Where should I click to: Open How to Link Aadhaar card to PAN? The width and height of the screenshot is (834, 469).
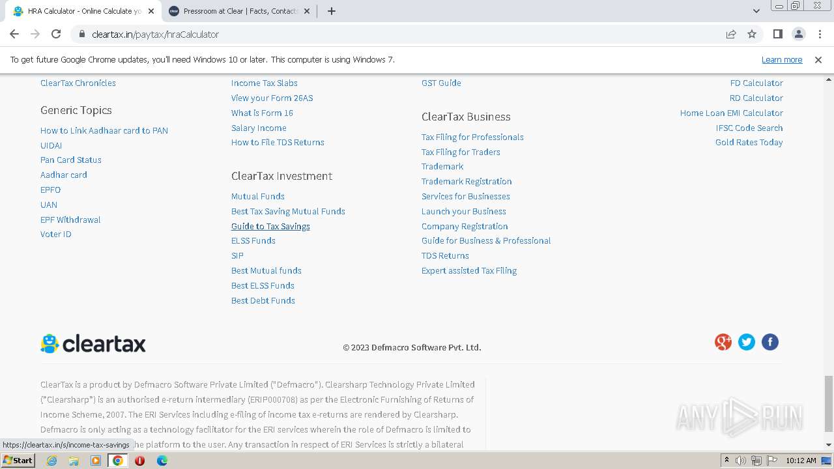tap(104, 130)
